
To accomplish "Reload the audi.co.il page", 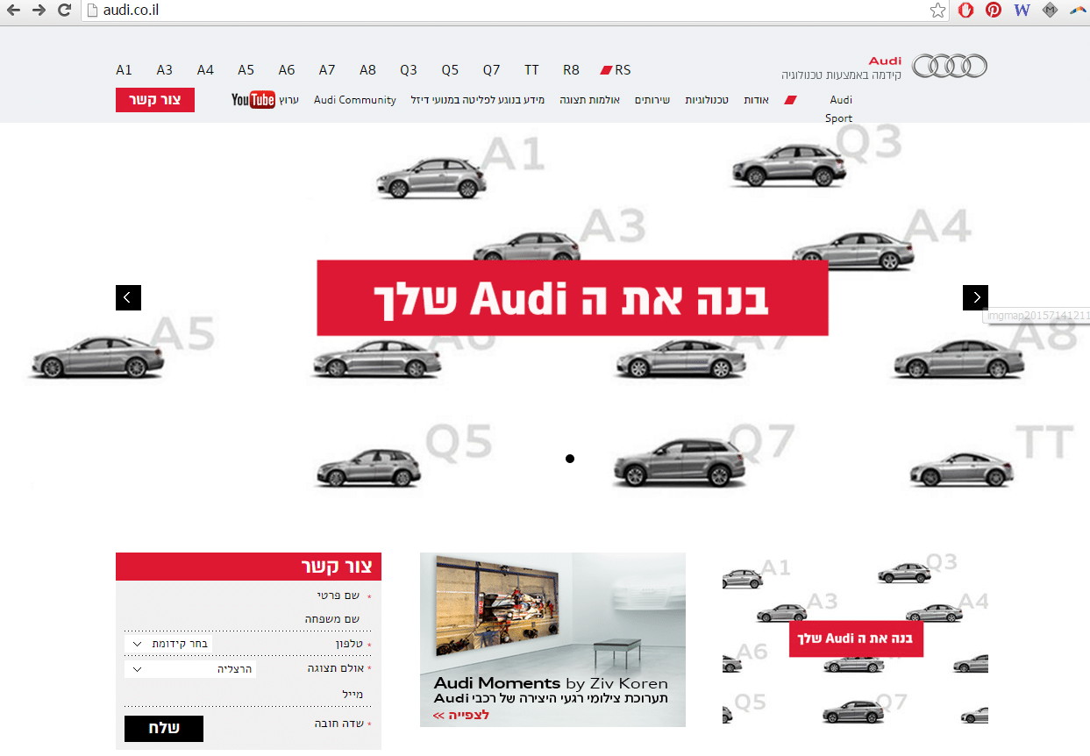I will 64,11.
